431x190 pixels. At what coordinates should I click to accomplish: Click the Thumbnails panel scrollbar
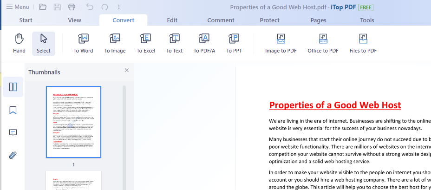(124, 138)
